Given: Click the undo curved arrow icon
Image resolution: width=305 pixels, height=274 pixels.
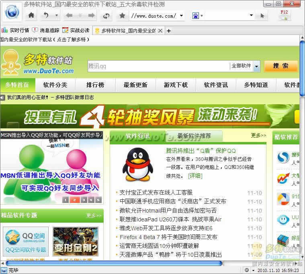Looking at the screenshot, I should coord(46,15).
